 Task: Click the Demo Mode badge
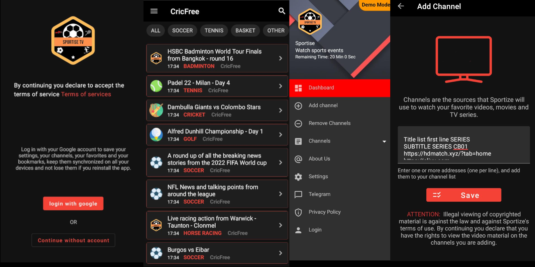(x=375, y=5)
